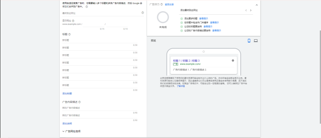Click help icon beside 广告内容描述 heading
Image resolution: width=321 pixels, height=138 pixels.
(x=79, y=102)
